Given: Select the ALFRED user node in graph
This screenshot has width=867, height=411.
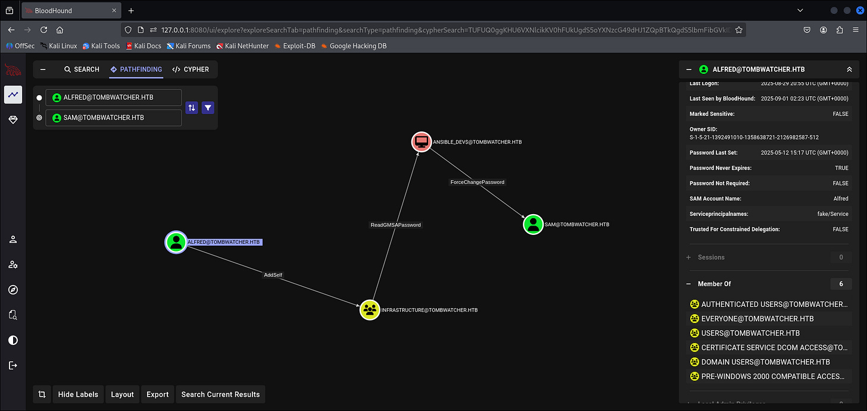Looking at the screenshot, I should (176, 242).
